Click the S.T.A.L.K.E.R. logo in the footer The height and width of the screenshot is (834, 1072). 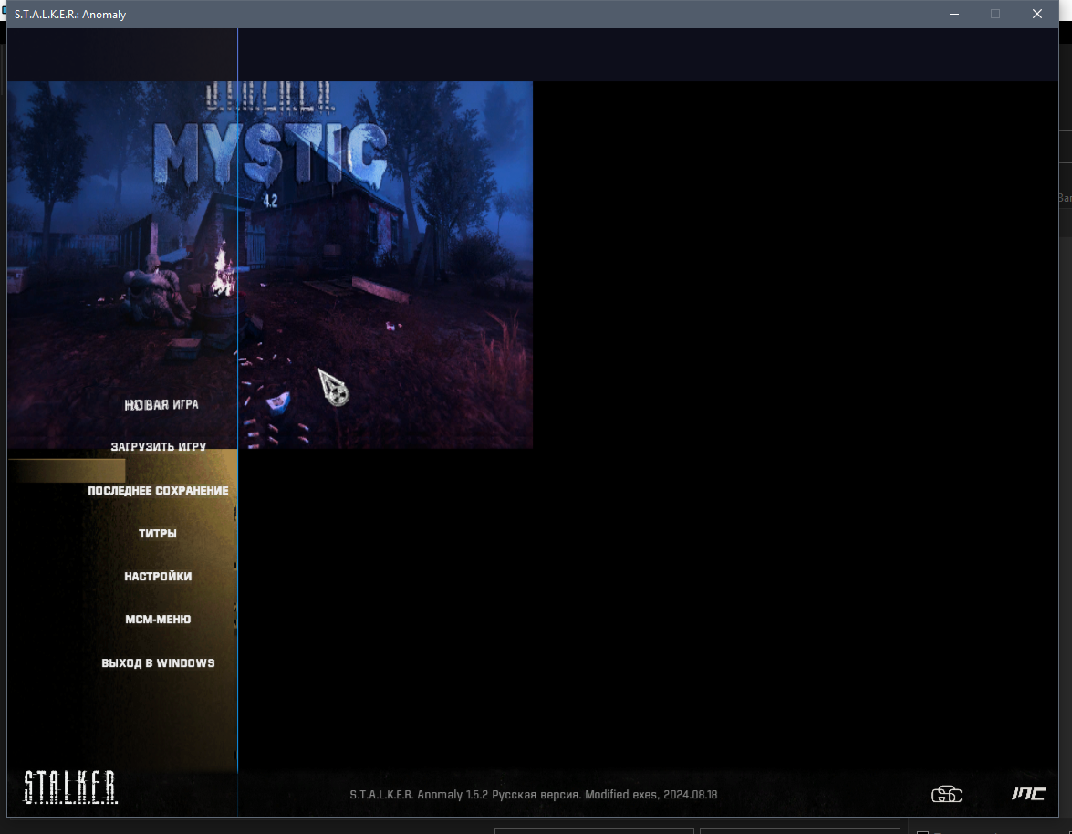70,787
